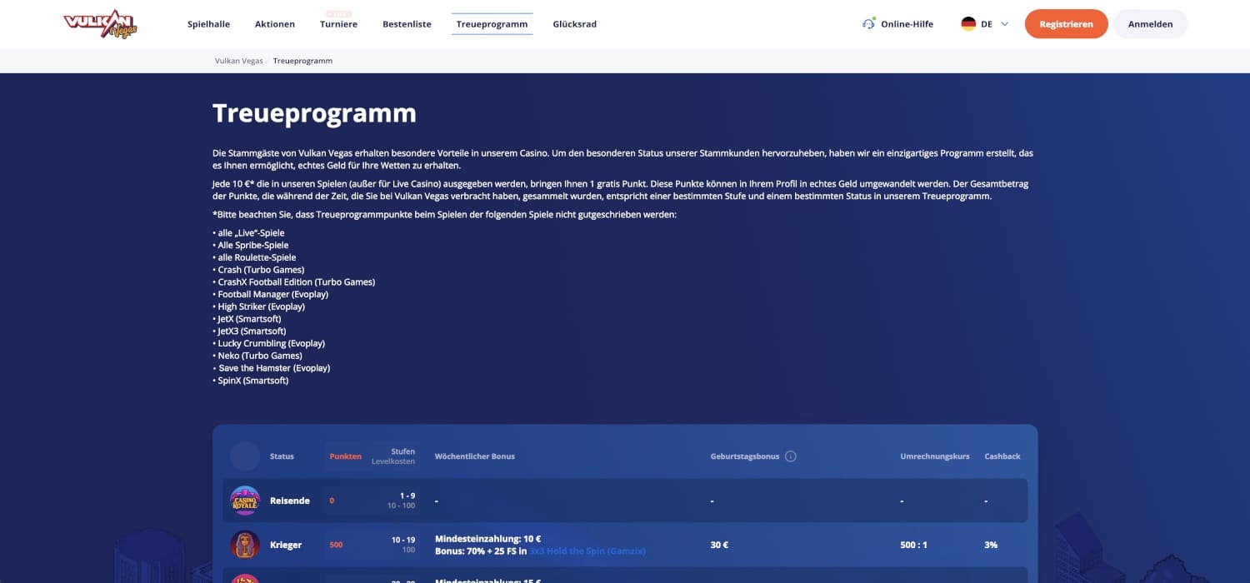Click the Reisende status name
This screenshot has height=583, width=1250.
pos(290,501)
